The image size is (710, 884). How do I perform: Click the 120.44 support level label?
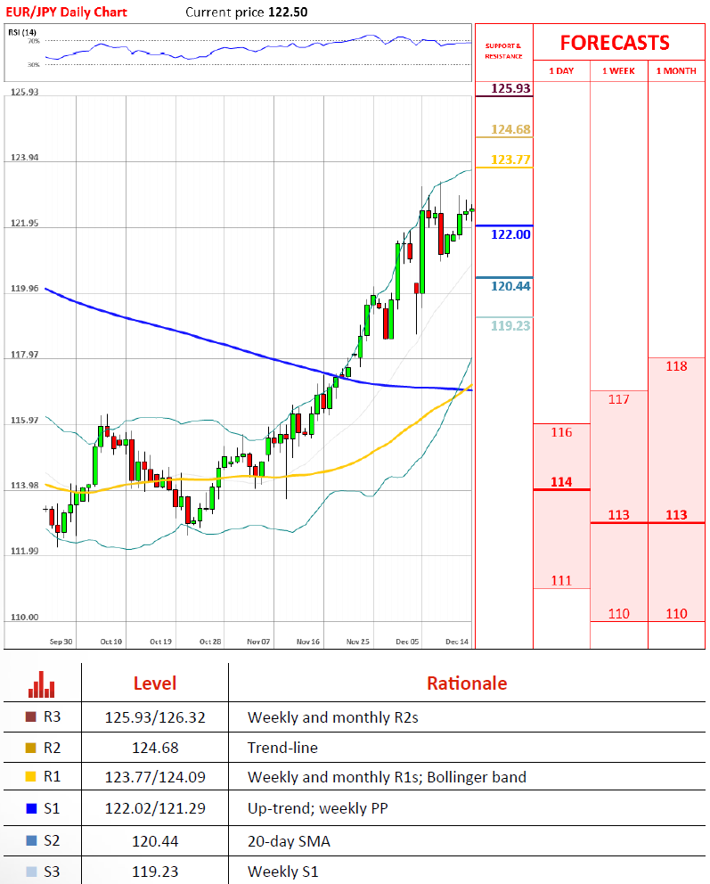[x=510, y=286]
